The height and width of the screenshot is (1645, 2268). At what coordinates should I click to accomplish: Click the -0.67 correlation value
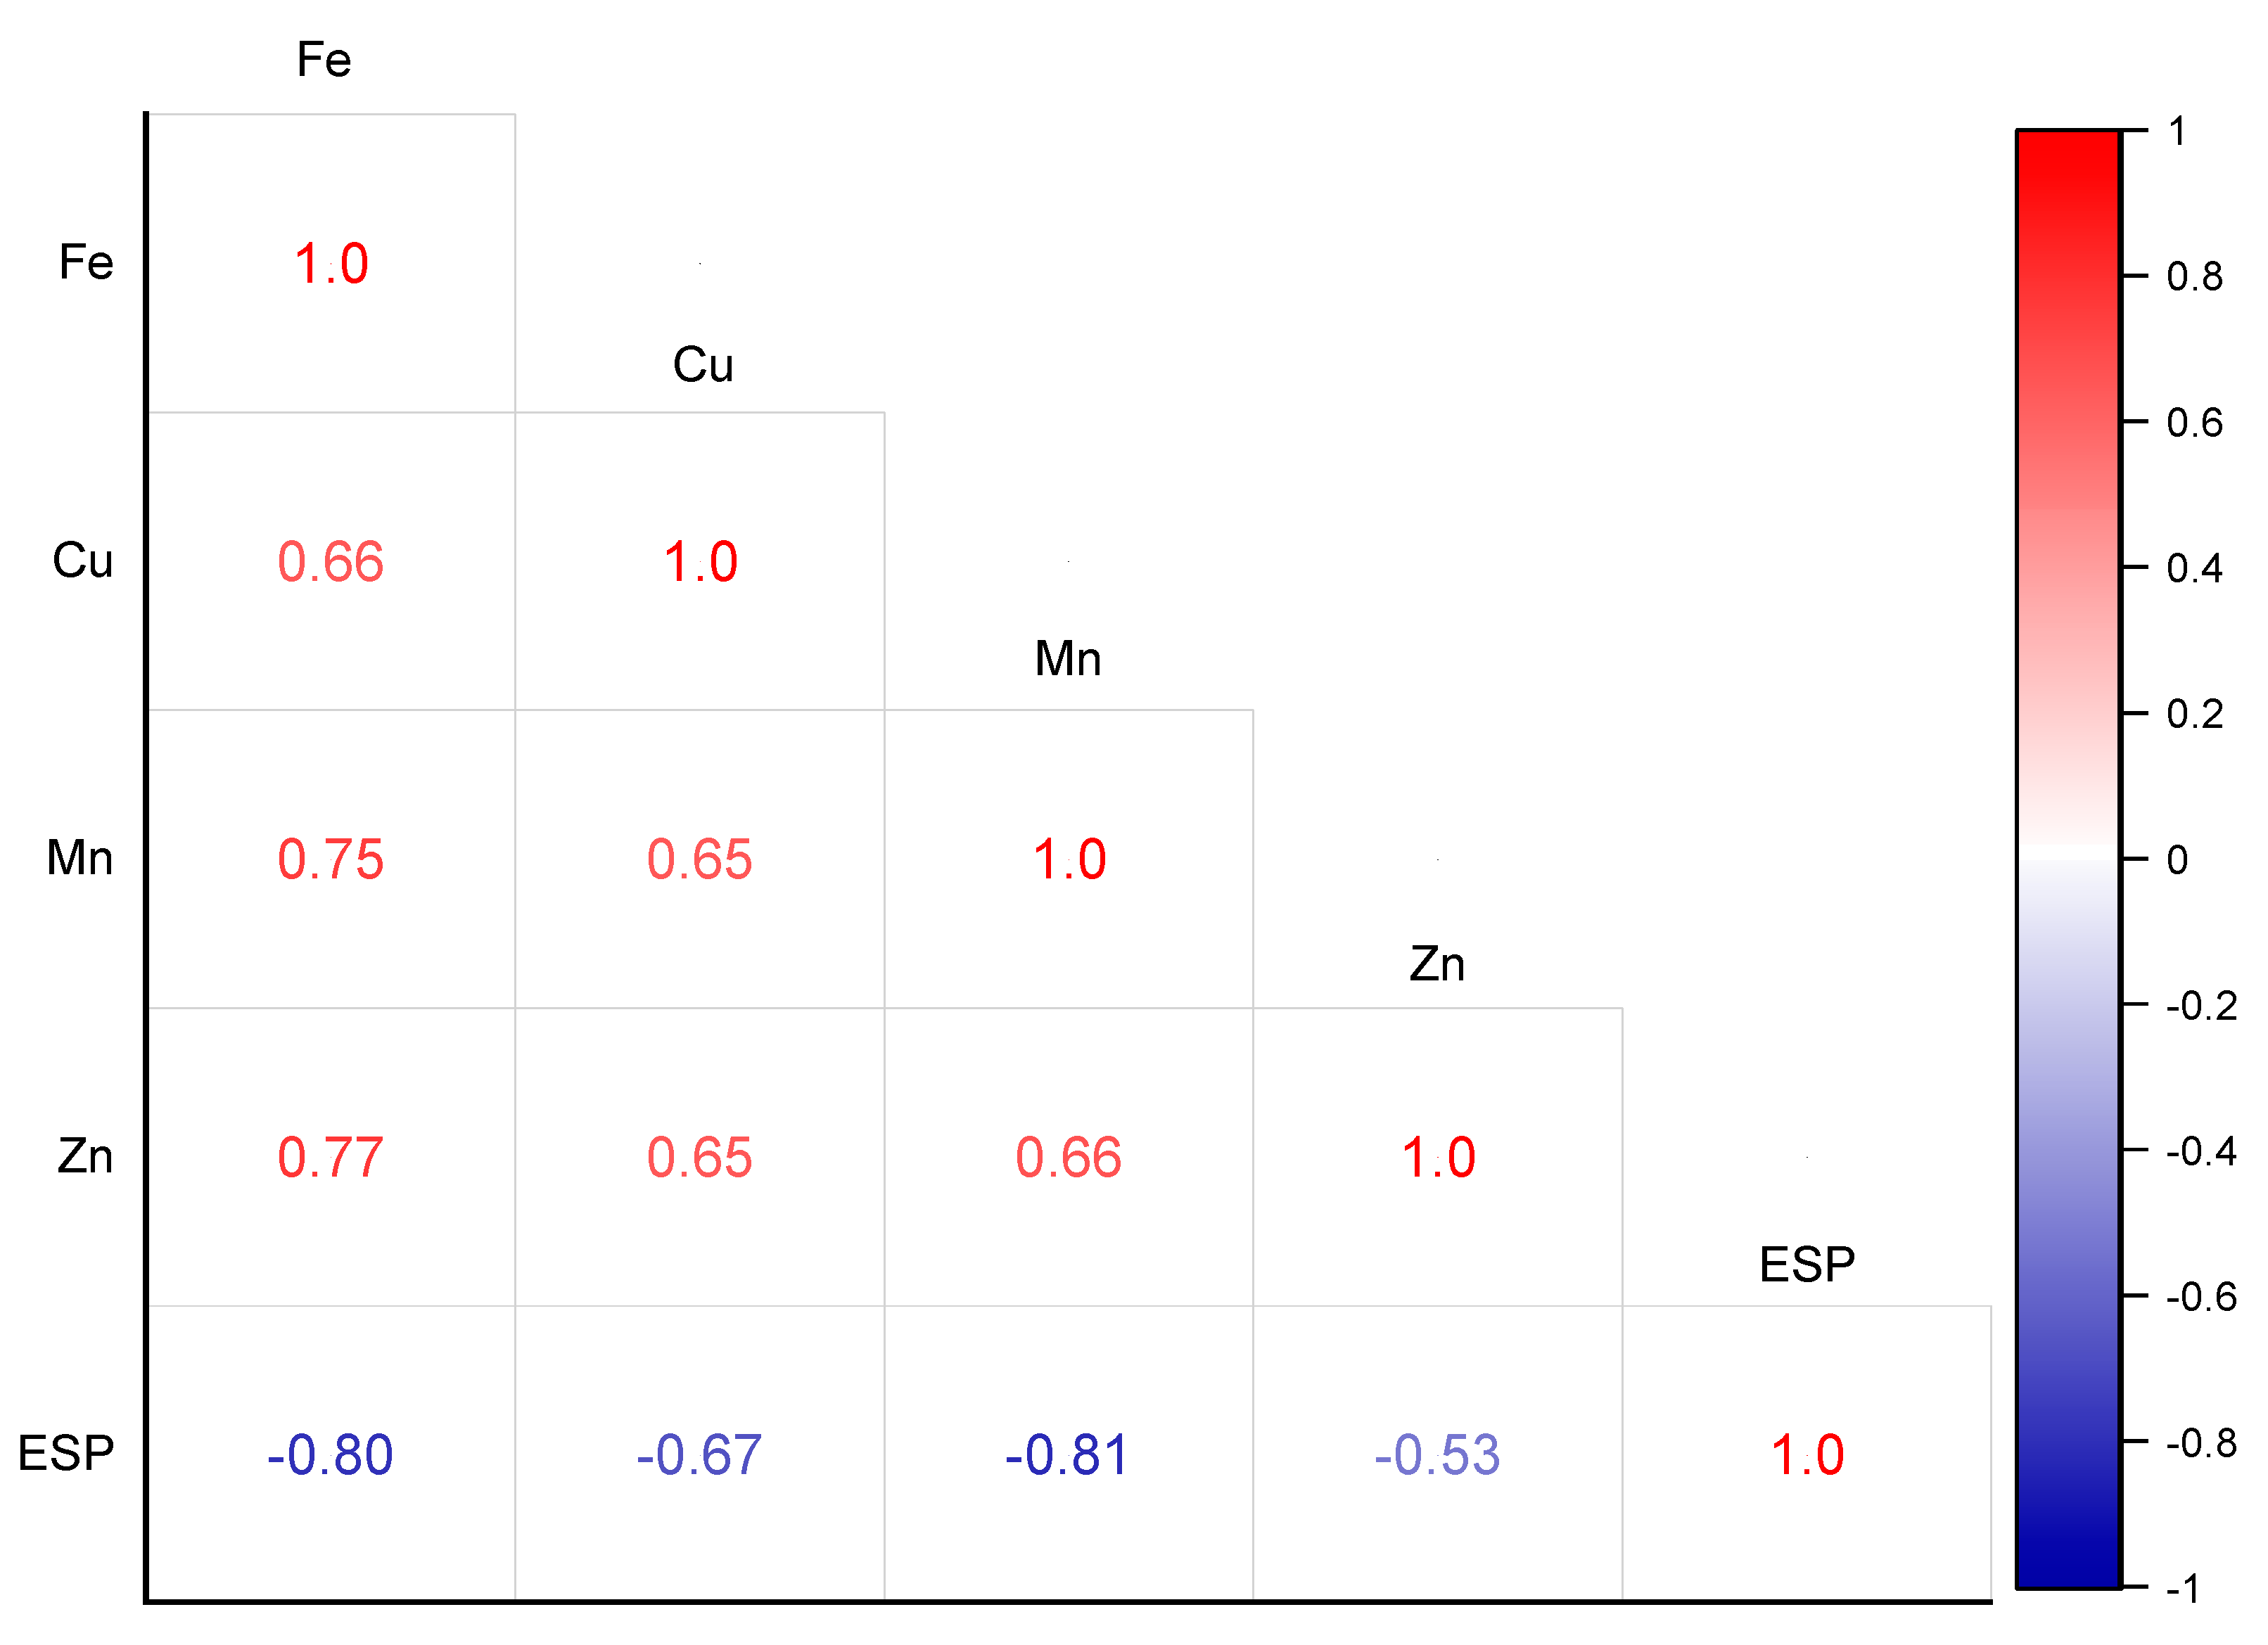click(699, 1455)
